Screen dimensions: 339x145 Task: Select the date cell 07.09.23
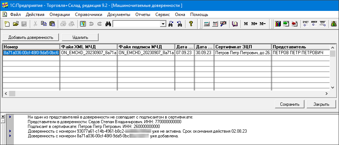pos(185,53)
